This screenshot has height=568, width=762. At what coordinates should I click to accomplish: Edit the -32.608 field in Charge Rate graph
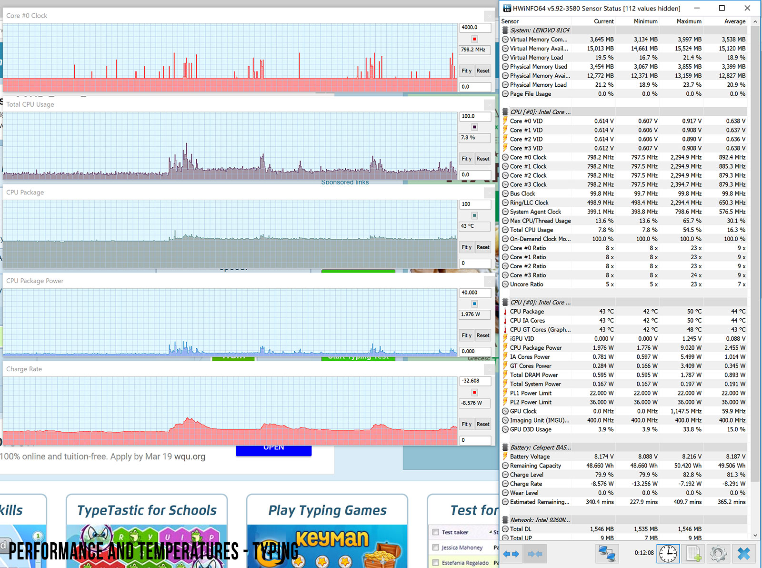[475, 381]
